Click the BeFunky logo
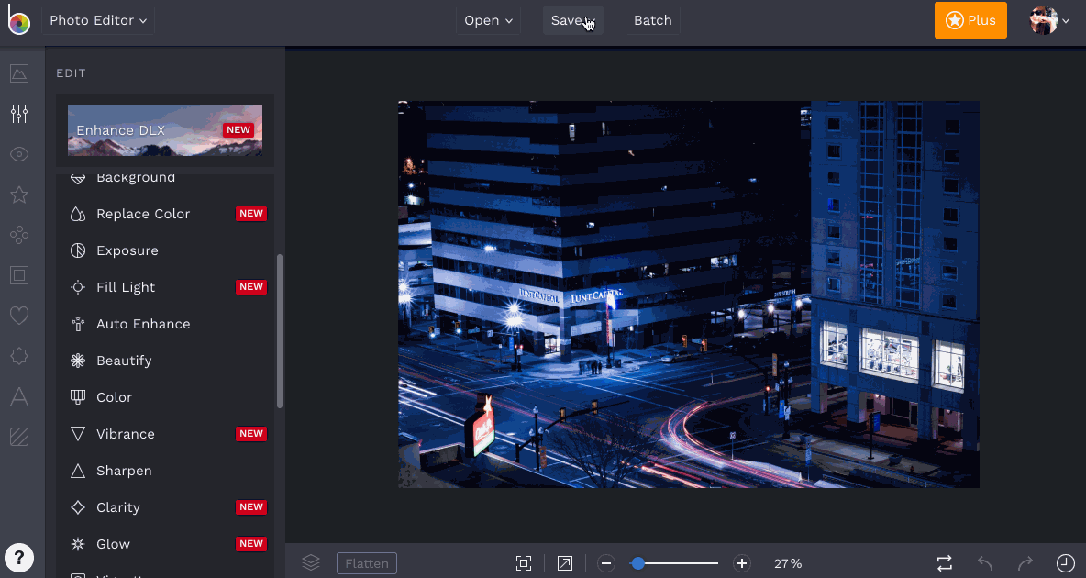The height and width of the screenshot is (578, 1086). [18, 20]
